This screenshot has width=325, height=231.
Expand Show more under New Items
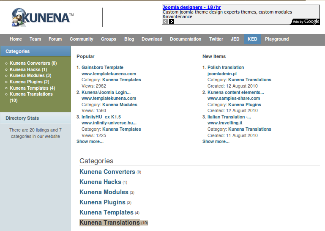[x=216, y=141]
